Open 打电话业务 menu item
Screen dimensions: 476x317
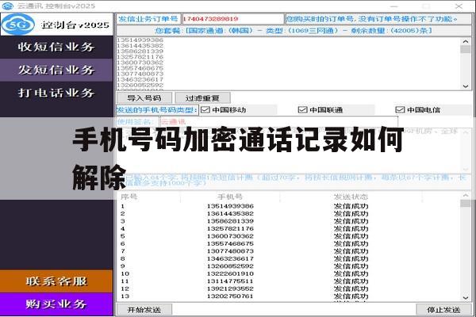point(56,93)
